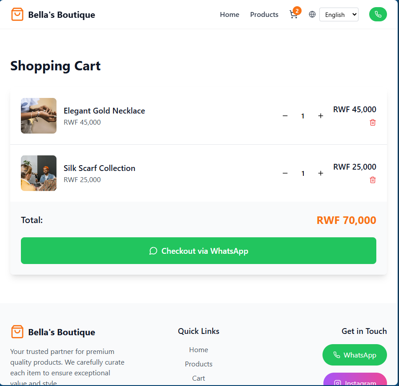The height and width of the screenshot is (386, 399).
Task: Click the Elegant Gold Necklace product thumbnail
Action: [39, 116]
